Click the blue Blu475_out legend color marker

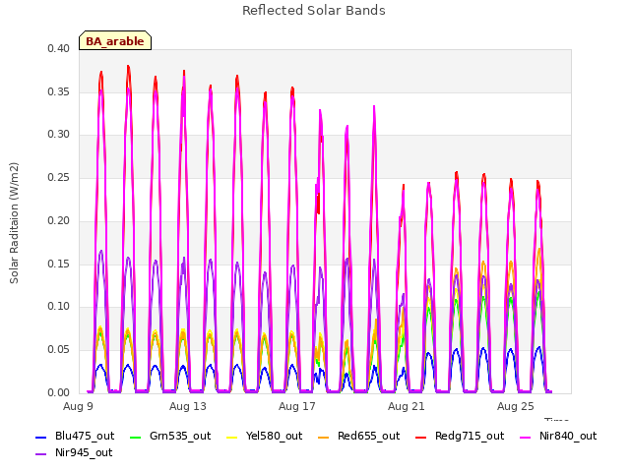coord(41,437)
